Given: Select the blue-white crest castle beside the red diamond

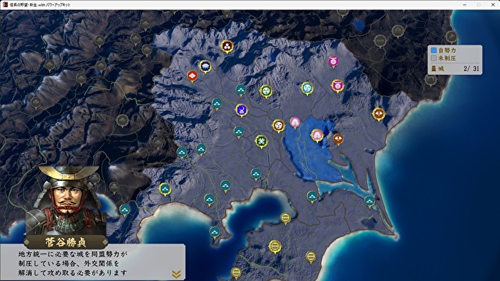Looking at the screenshot, I should tap(205, 66).
